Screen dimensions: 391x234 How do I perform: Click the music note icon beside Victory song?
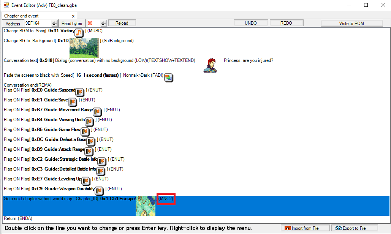[x=79, y=33]
